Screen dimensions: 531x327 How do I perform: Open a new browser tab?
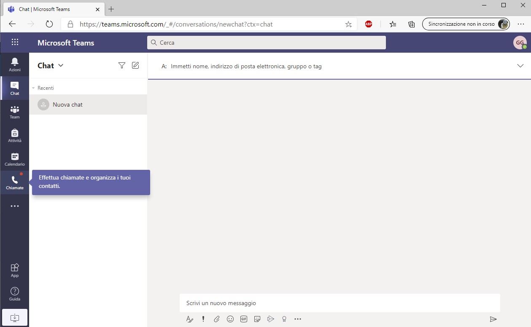point(111,9)
